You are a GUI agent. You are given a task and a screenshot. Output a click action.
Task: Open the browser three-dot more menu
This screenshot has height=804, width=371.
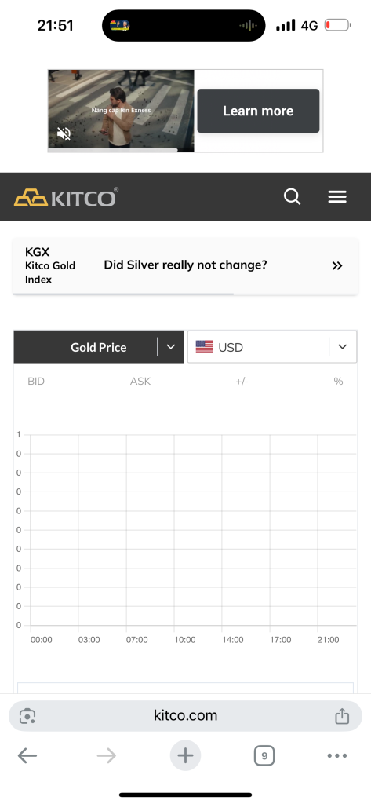[x=336, y=755]
